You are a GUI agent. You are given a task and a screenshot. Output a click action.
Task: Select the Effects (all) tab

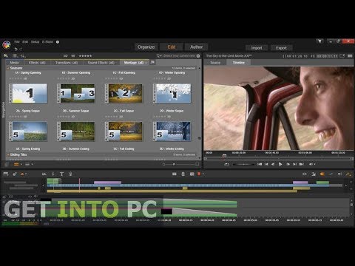[x=37, y=63]
